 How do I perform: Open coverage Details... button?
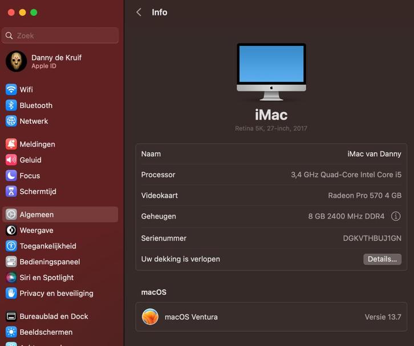(x=382, y=259)
